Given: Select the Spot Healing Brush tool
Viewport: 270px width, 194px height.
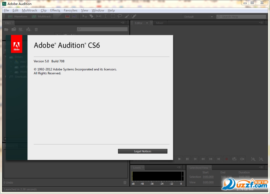Looking at the screenshot, I should tap(134, 16).
